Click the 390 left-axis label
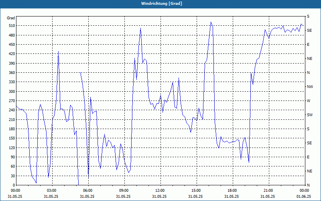 pyautogui.click(x=12, y=64)
